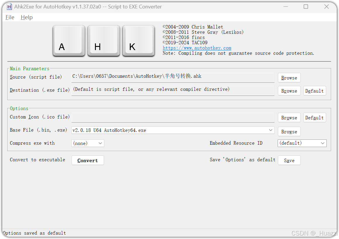Click the H key logo image
This screenshot has height=239, width=339.
(x=103, y=41)
